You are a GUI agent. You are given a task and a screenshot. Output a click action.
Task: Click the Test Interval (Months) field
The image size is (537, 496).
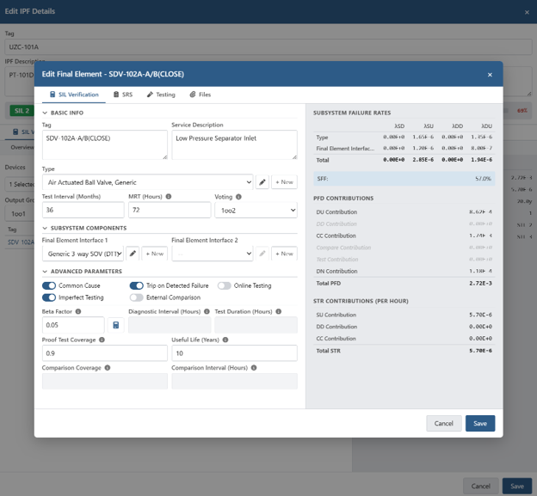[x=83, y=210]
